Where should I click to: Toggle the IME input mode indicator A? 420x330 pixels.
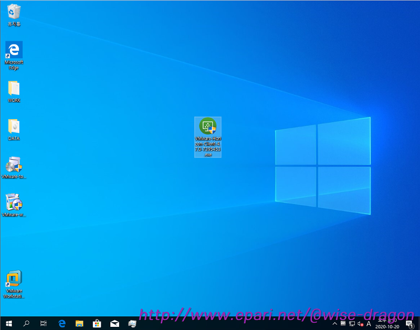369,324
